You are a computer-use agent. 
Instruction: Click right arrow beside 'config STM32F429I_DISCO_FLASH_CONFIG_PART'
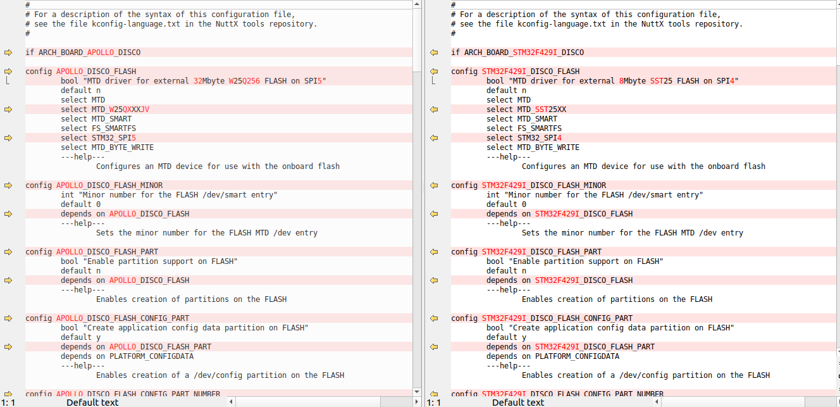434,318
